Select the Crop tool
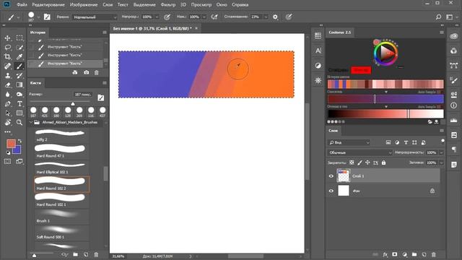Viewport: 462px width, 260px height. click(8, 56)
